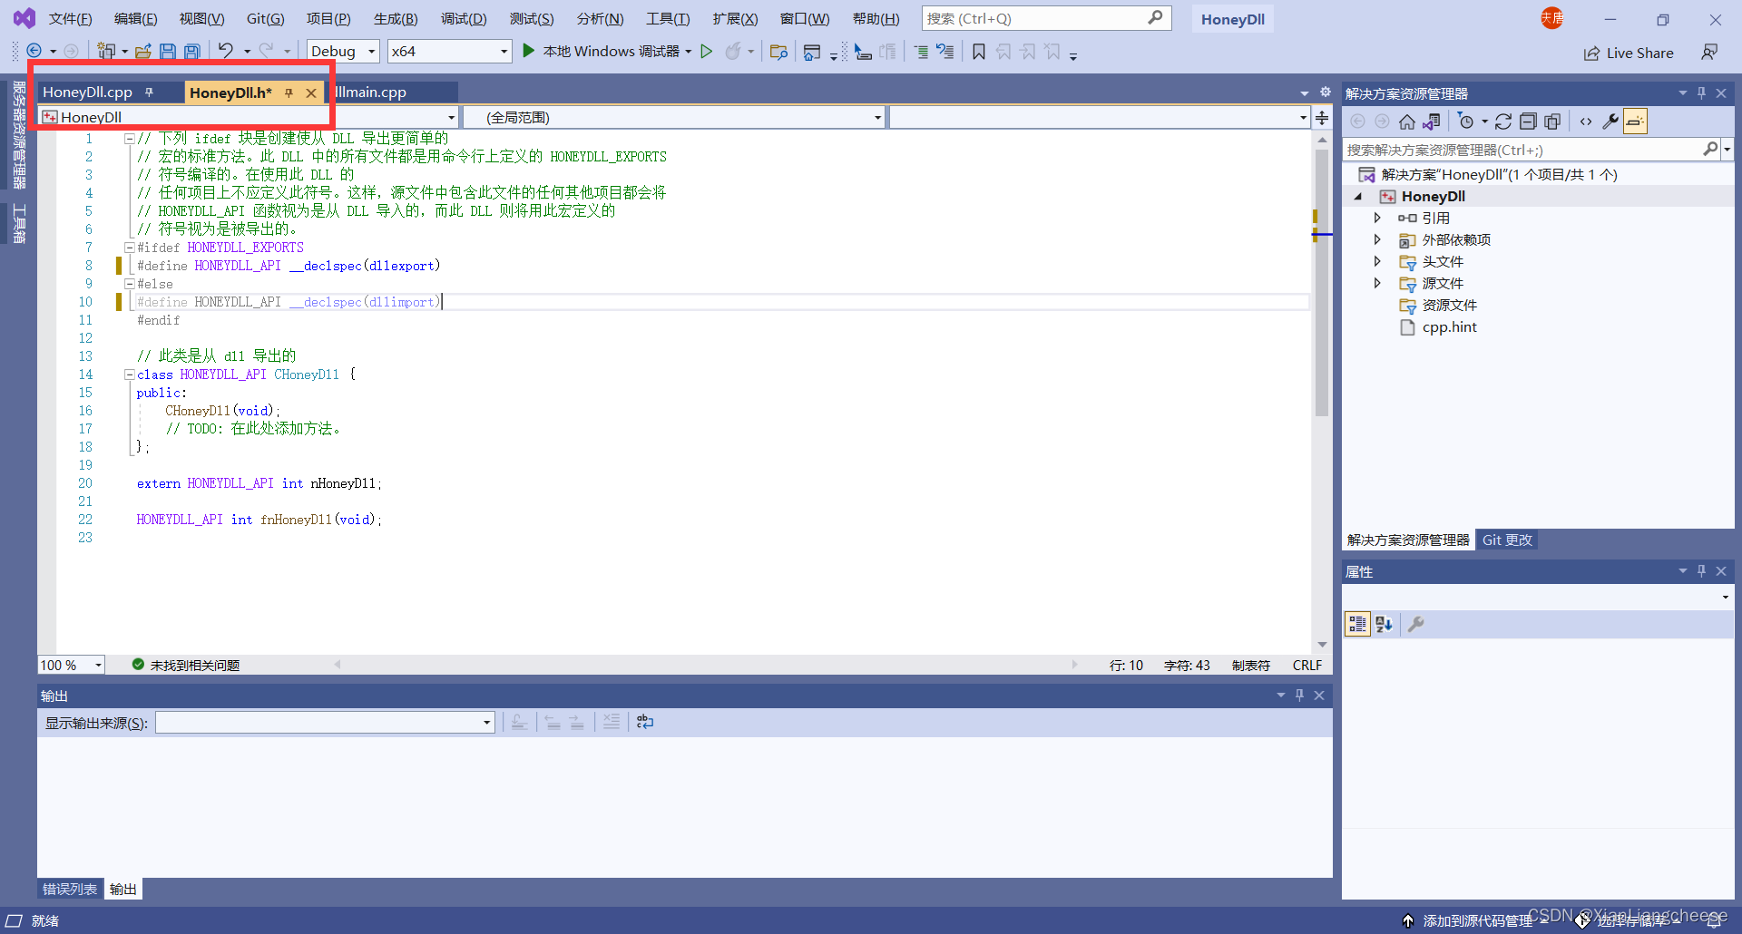Click the Home icon in Solution Explorer
This screenshot has height=934, width=1742.
click(1407, 122)
